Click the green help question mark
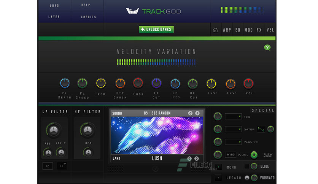This screenshot has width=318, height=184. click(267, 48)
